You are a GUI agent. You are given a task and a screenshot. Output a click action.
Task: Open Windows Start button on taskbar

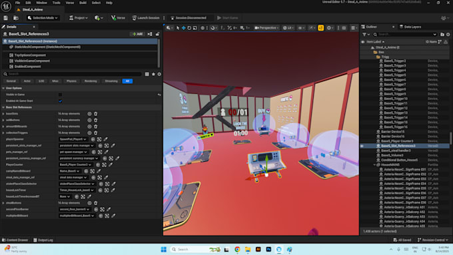163,249
